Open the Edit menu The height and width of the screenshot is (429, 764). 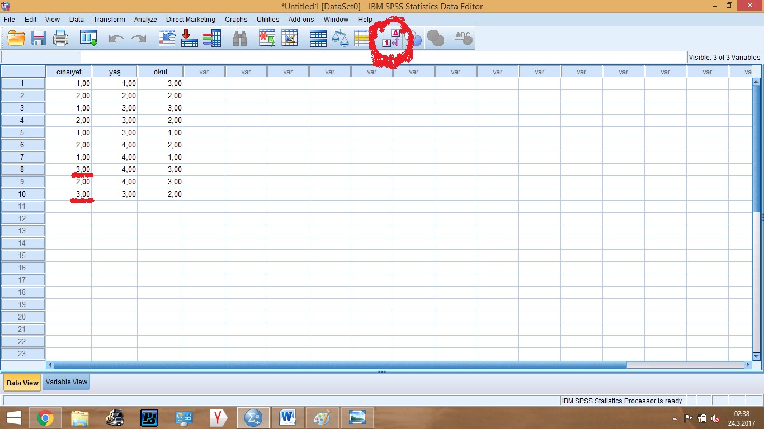coord(31,20)
